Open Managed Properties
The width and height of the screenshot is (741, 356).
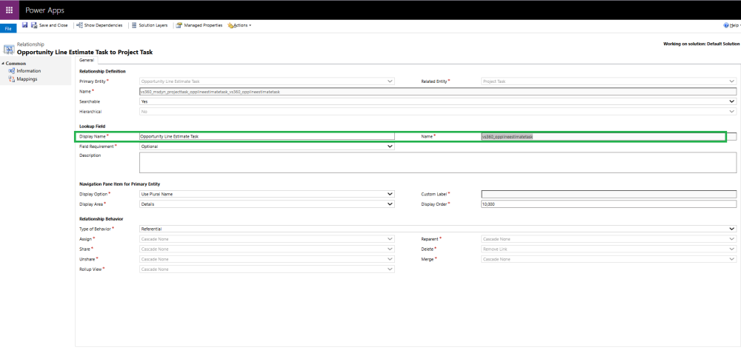click(199, 25)
